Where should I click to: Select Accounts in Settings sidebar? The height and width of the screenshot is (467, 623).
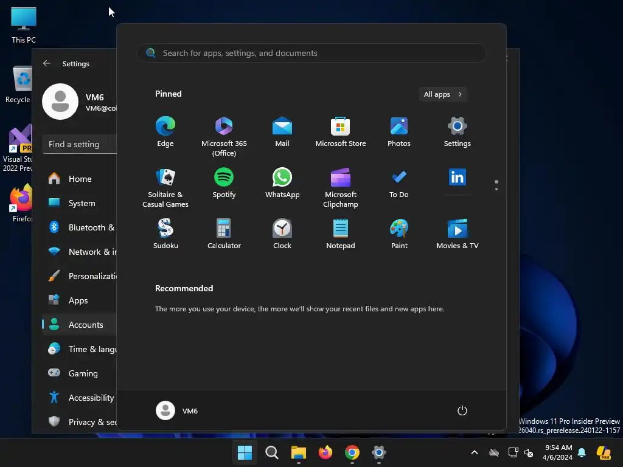click(x=80, y=325)
